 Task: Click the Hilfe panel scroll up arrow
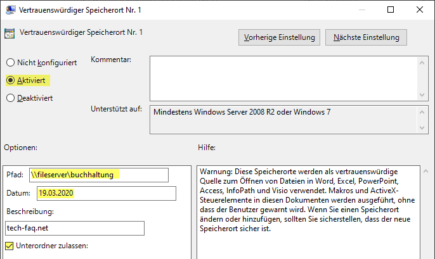426,171
